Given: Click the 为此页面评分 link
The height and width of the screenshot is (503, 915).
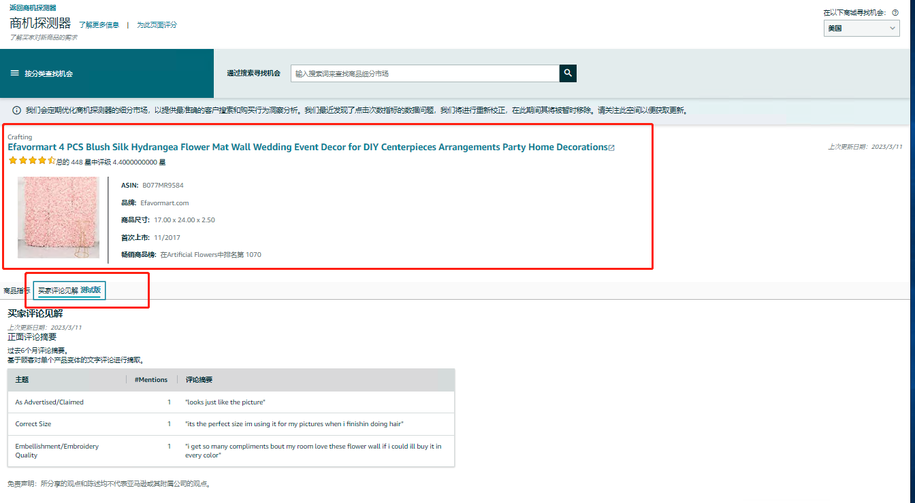Looking at the screenshot, I should coord(157,25).
